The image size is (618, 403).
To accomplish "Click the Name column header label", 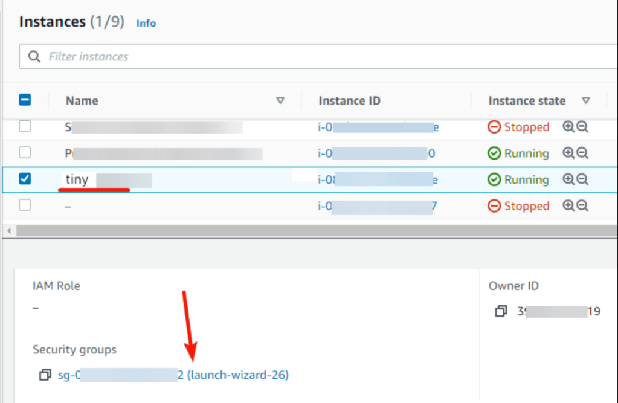I will click(82, 101).
